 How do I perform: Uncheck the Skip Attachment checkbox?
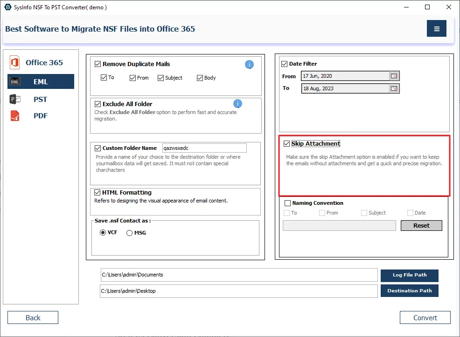point(286,144)
